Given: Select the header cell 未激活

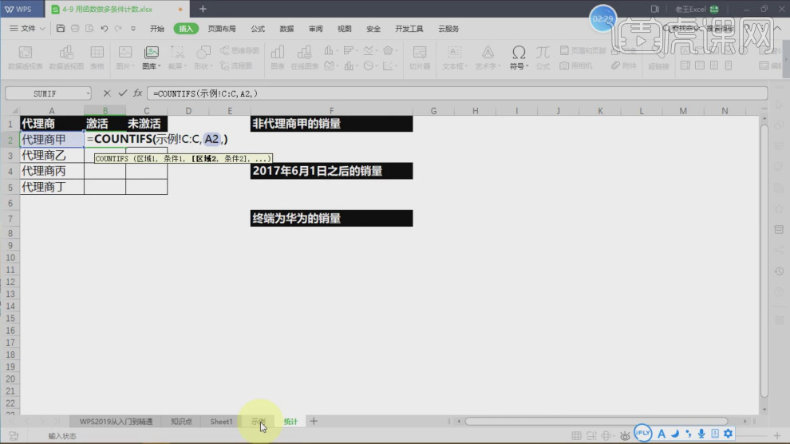Looking at the screenshot, I should [x=147, y=124].
